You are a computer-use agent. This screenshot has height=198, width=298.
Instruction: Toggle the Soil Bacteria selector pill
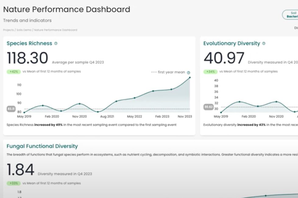click(291, 15)
